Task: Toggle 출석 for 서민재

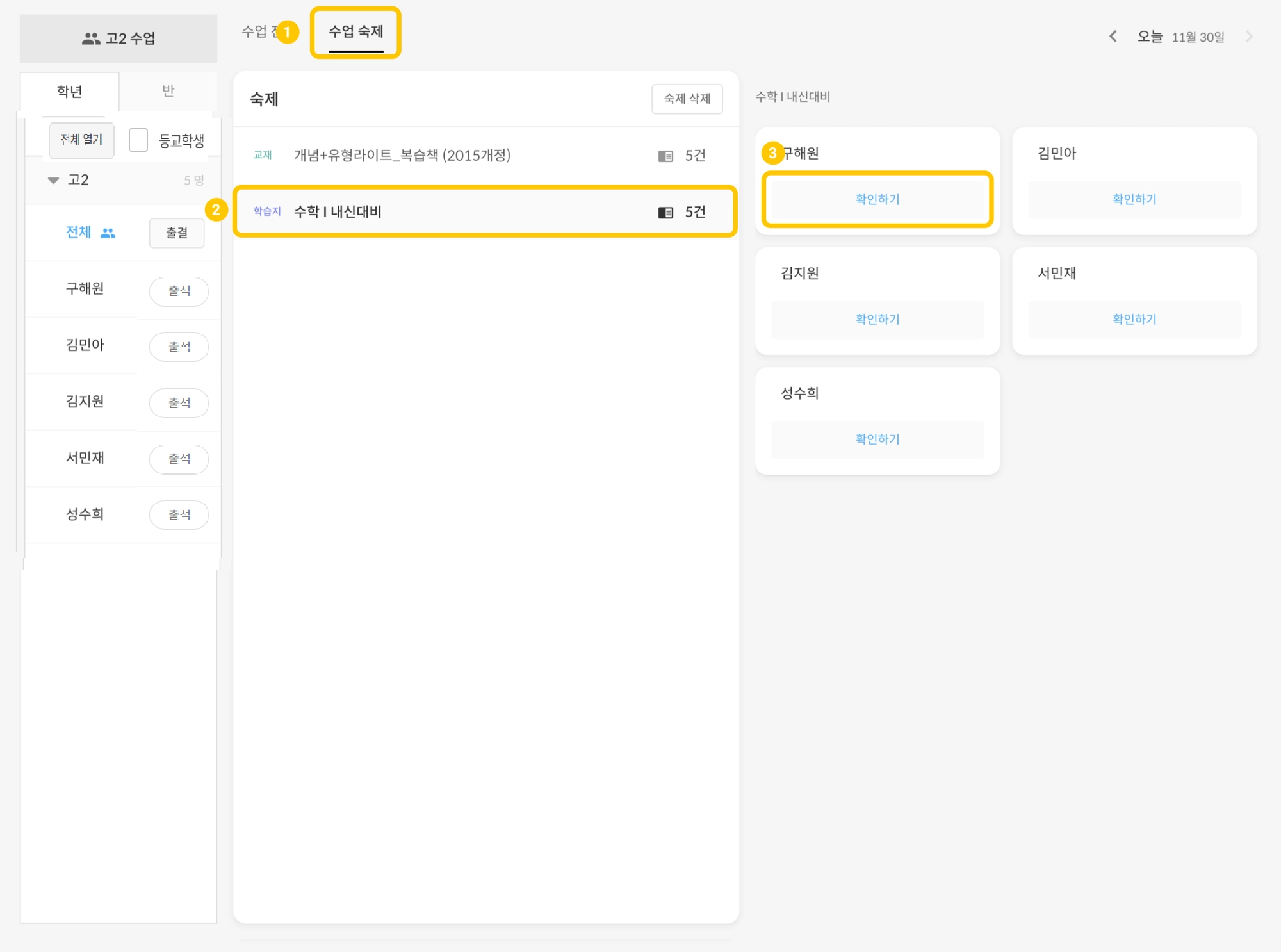Action: tap(179, 459)
